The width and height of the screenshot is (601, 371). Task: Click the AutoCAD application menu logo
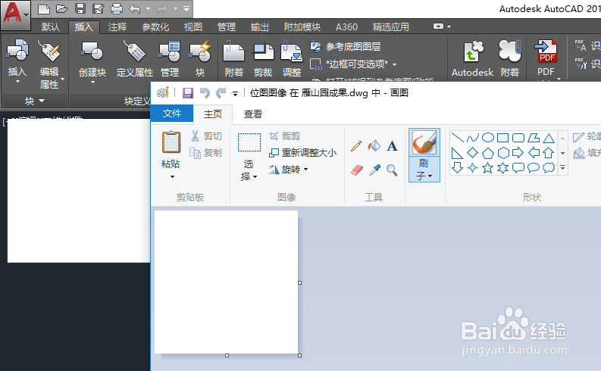tap(15, 15)
